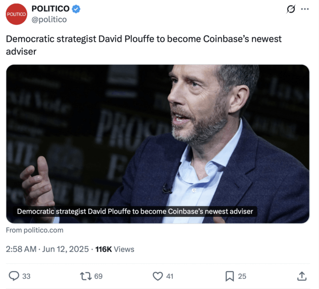Click the 33 replies count
Screen dimensions: 319x289
coord(26,276)
